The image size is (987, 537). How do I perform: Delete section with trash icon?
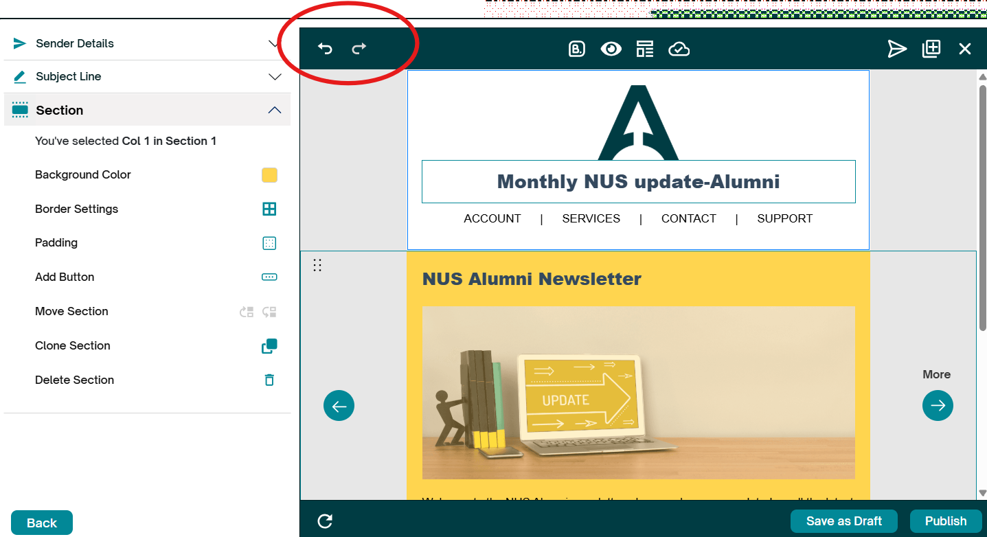tap(269, 380)
